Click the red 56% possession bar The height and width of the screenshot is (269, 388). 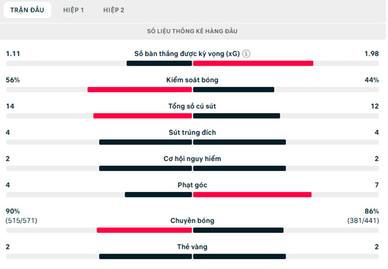click(x=139, y=89)
